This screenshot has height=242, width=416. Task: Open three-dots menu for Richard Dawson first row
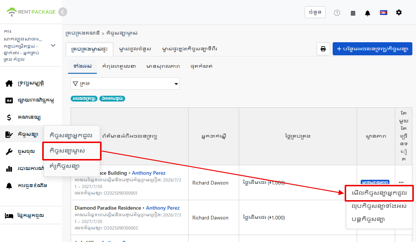pyautogui.click(x=401, y=182)
